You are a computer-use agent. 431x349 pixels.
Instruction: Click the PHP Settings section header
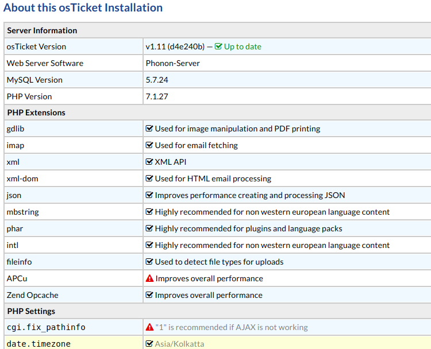[31, 311]
